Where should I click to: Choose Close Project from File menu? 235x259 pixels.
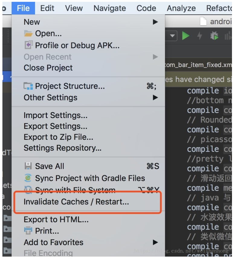tap(48, 68)
